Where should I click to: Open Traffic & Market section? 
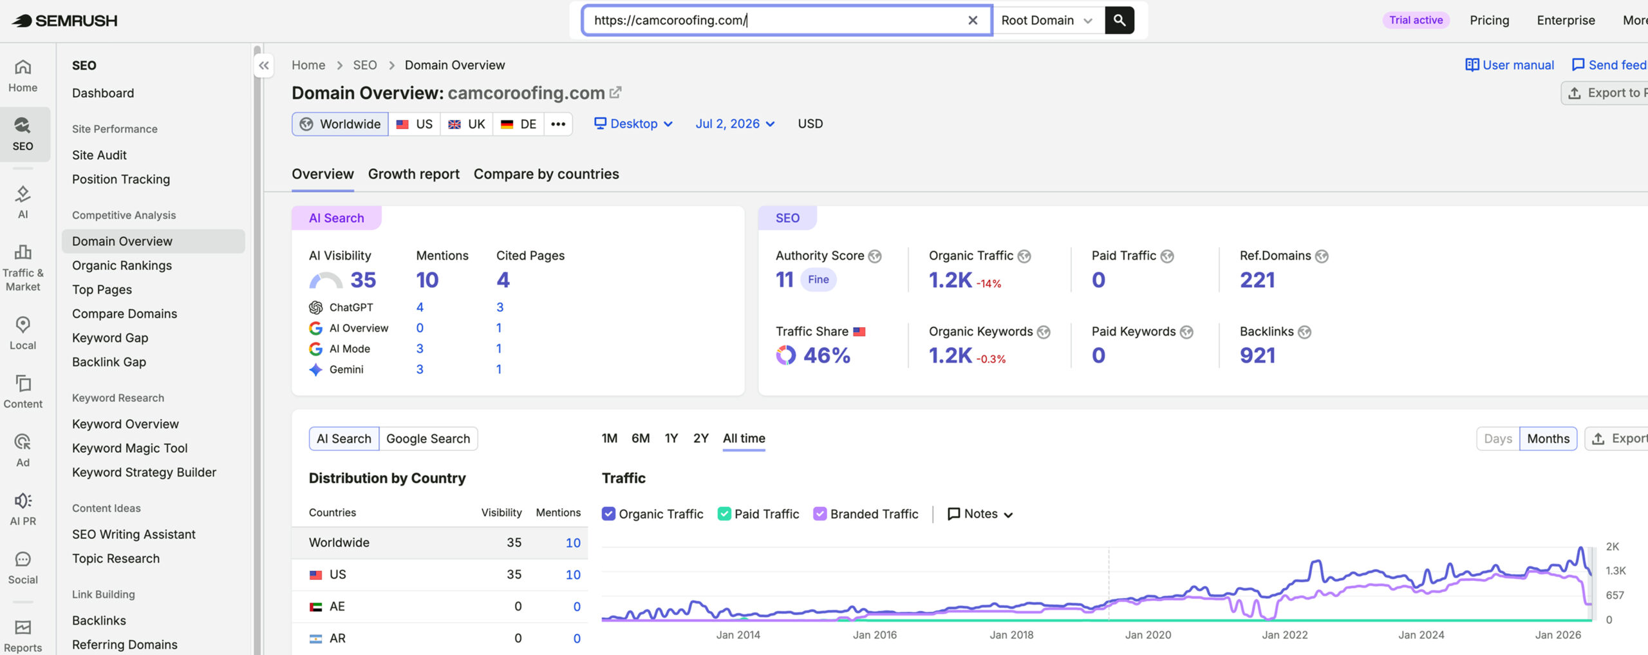coord(23,268)
